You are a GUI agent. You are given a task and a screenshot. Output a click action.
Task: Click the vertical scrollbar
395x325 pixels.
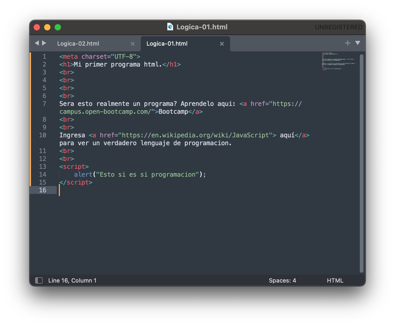[x=362, y=163]
